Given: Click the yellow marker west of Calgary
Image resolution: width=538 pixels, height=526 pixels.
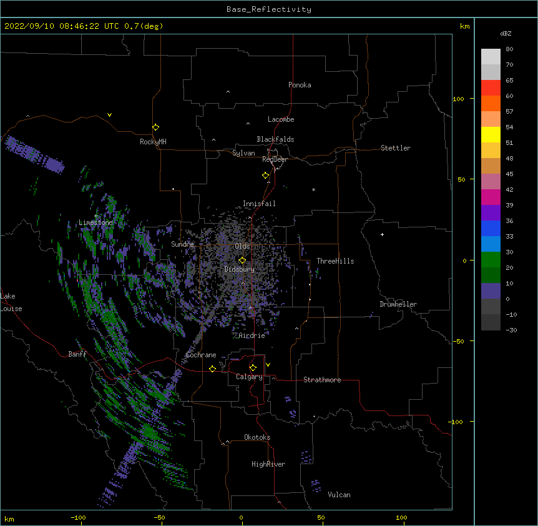Looking at the screenshot, I should coord(212,369).
